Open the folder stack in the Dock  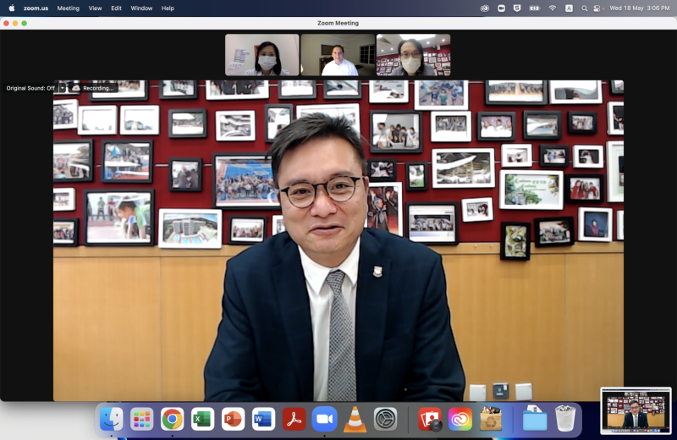[535, 419]
